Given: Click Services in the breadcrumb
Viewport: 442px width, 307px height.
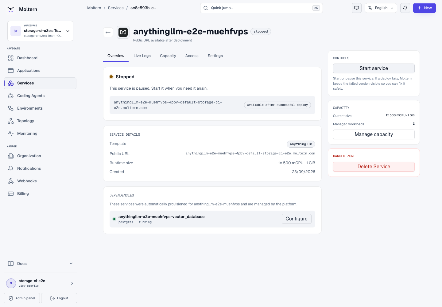Looking at the screenshot, I should (x=116, y=8).
